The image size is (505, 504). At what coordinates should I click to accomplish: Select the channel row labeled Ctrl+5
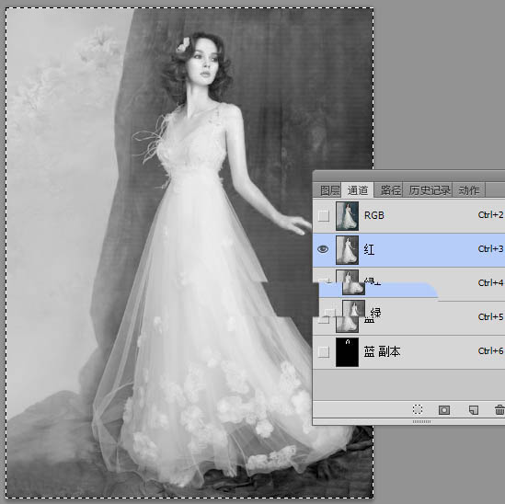pos(408,317)
